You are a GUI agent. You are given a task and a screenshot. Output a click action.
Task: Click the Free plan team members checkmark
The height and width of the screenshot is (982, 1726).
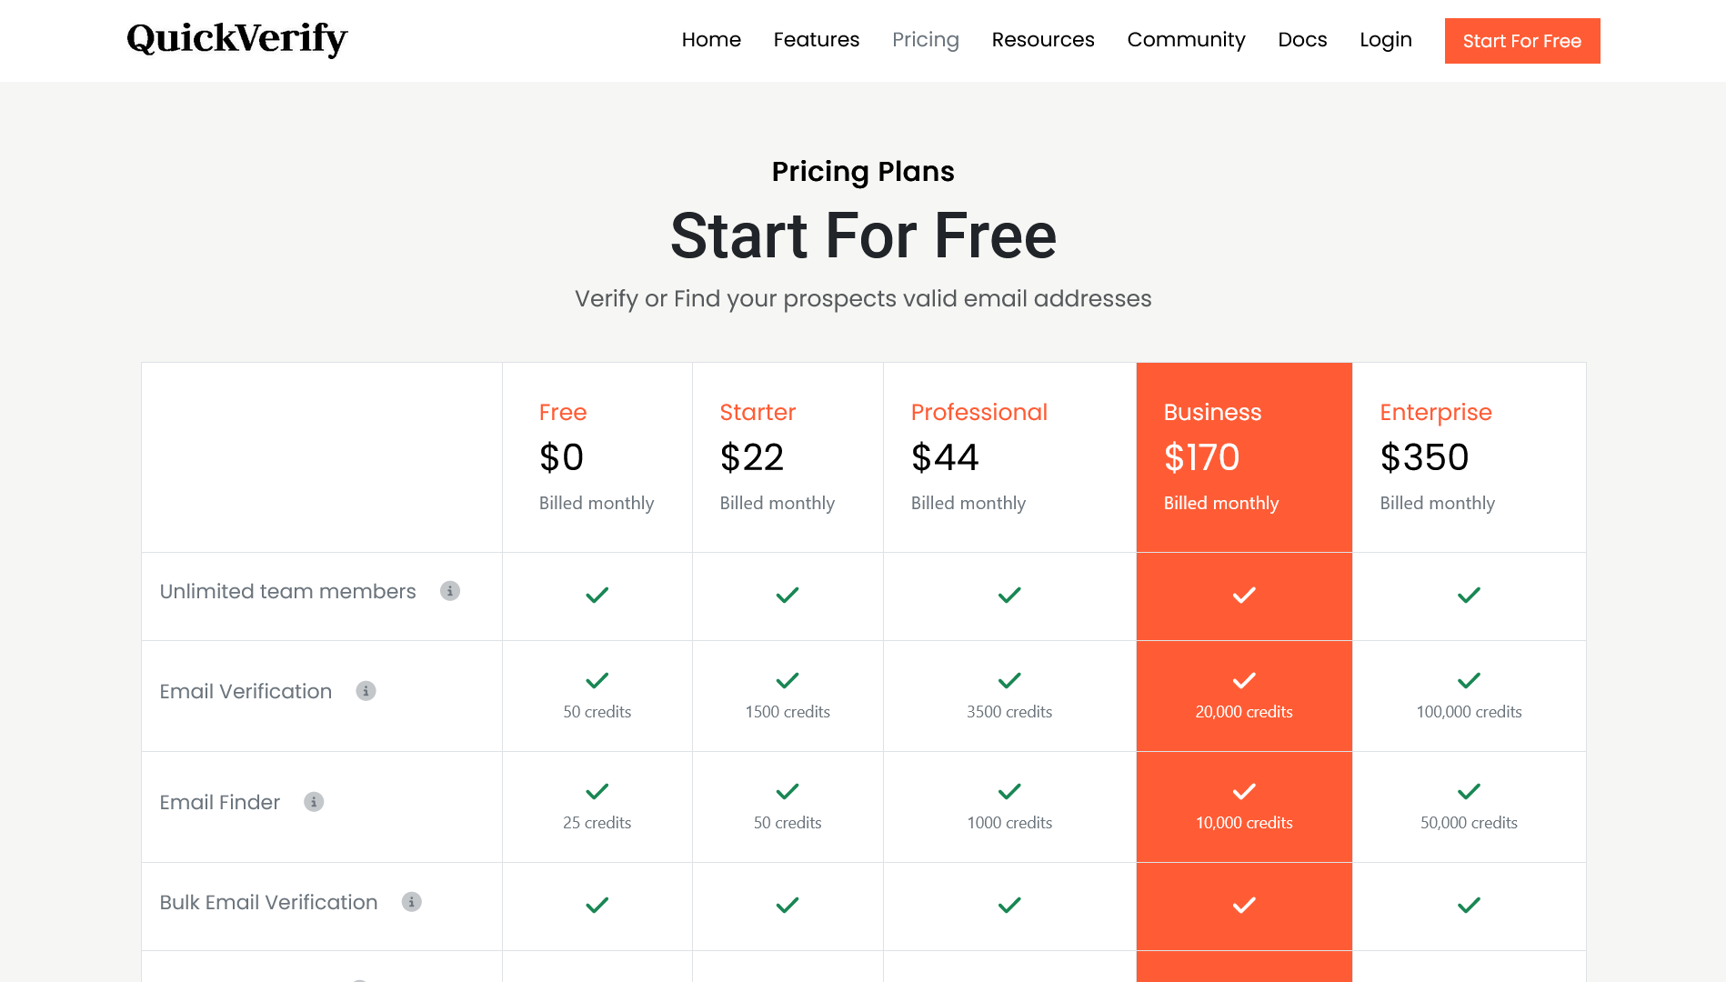tap(597, 595)
